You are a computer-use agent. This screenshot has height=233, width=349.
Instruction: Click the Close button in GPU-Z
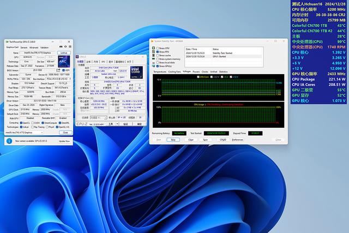click(x=65, y=133)
